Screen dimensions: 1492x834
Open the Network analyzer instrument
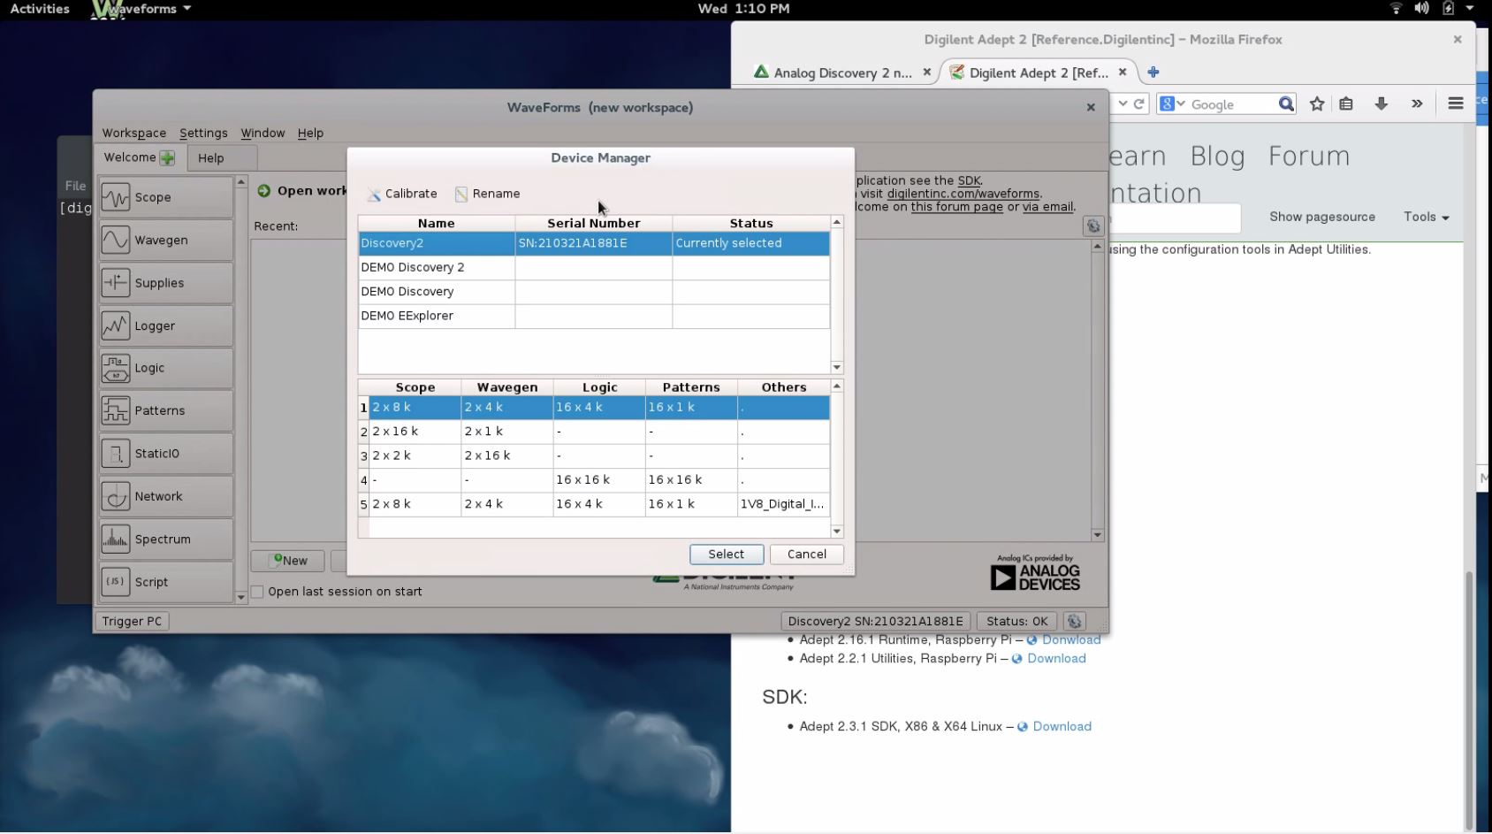tap(166, 496)
